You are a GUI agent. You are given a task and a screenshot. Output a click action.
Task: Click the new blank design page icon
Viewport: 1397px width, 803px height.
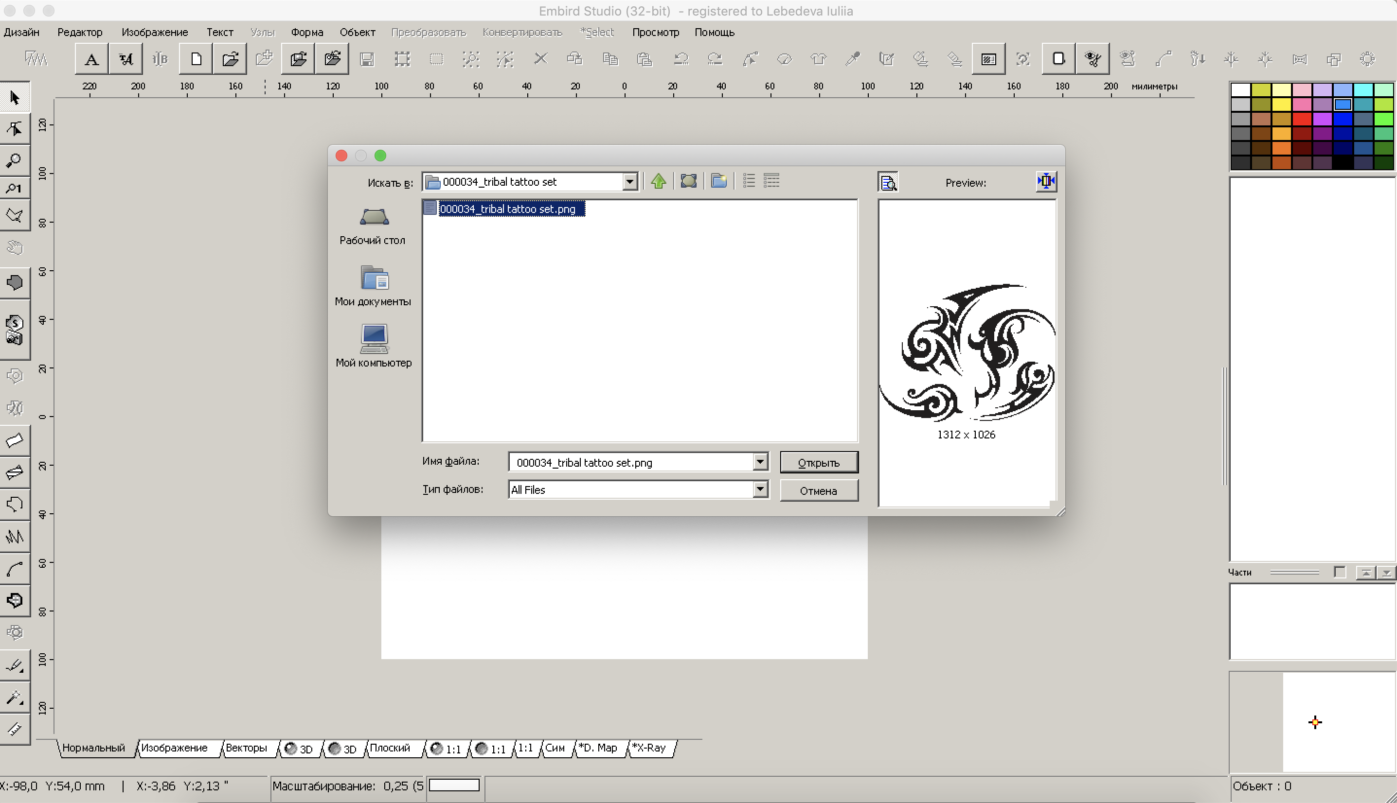pyautogui.click(x=196, y=59)
